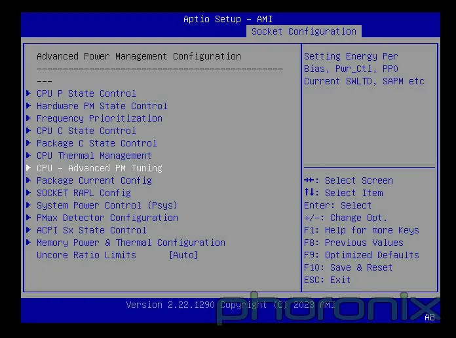Open Memory Power & Thermal Configuration
This screenshot has width=456, height=338.
pyautogui.click(x=130, y=243)
